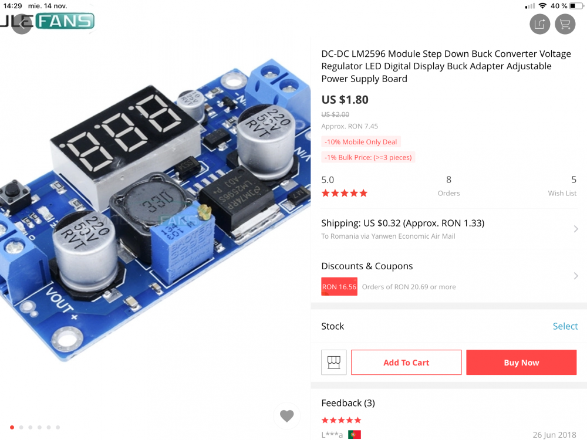
Task: Click Add To Cart button
Action: [x=406, y=362]
